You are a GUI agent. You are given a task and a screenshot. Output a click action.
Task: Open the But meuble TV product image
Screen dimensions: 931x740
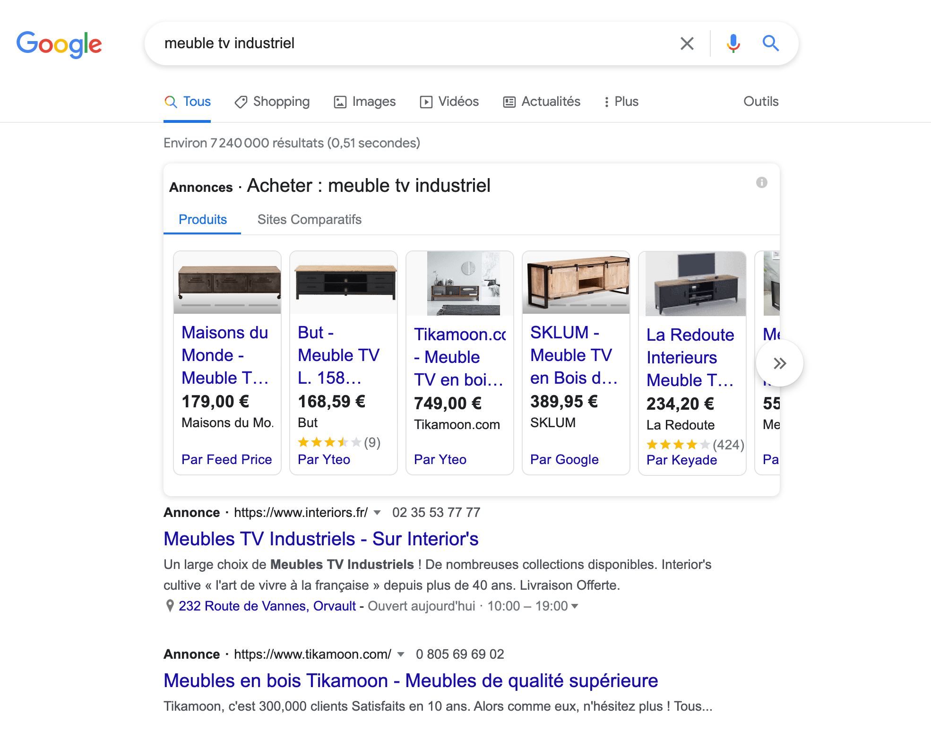point(344,283)
